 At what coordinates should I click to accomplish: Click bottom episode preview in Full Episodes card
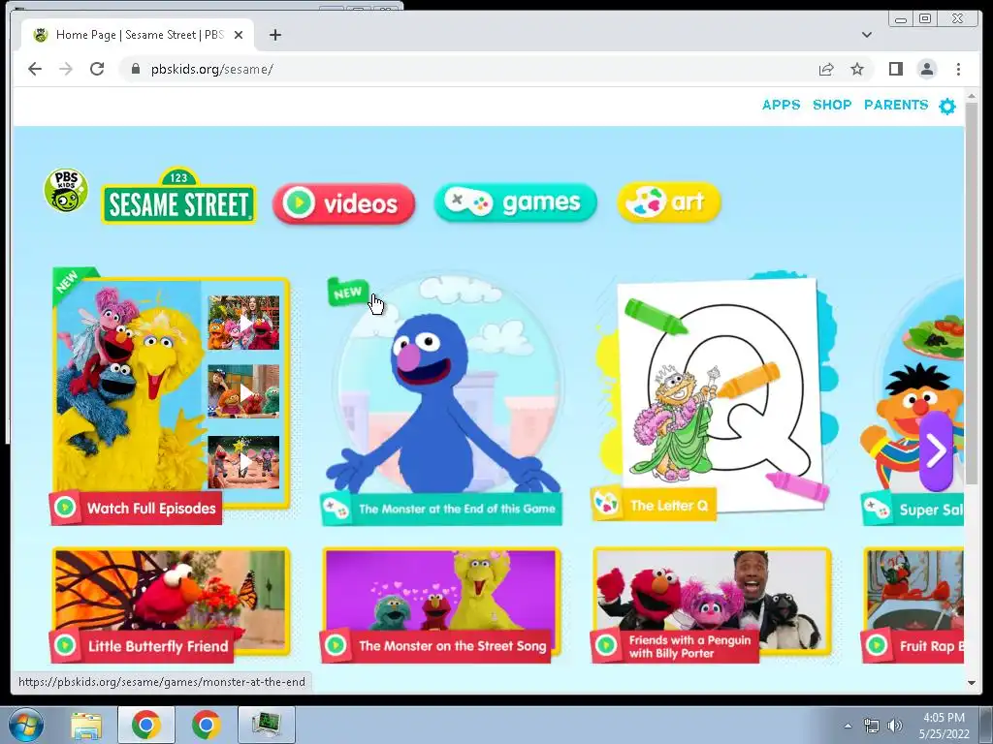(x=243, y=462)
